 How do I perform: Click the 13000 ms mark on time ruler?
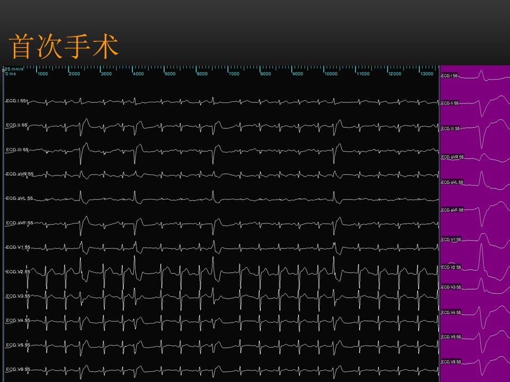coord(427,74)
